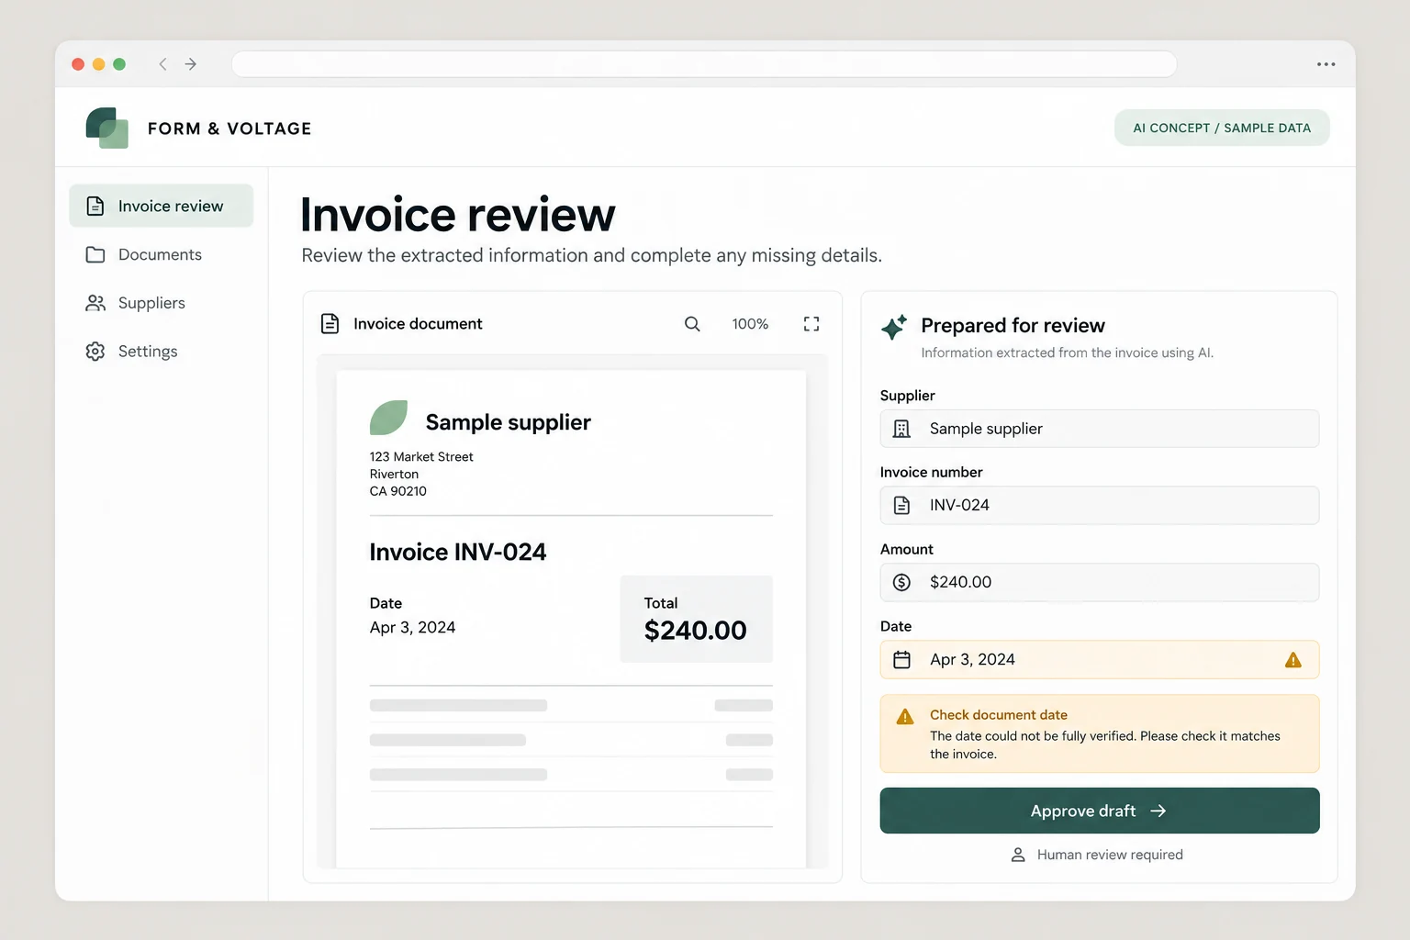Click the Human review required text
The height and width of the screenshot is (940, 1410).
pos(1110,855)
